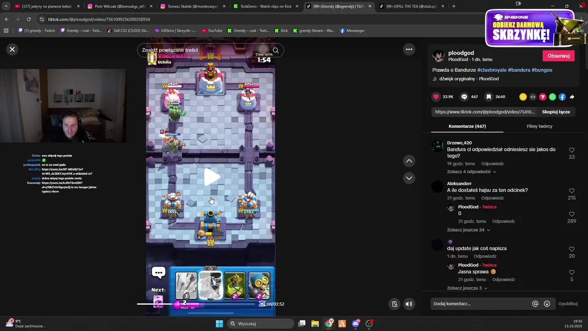Click the @ mention icon in comment box
Viewport: 588px width, 331px height.
pos(535,303)
